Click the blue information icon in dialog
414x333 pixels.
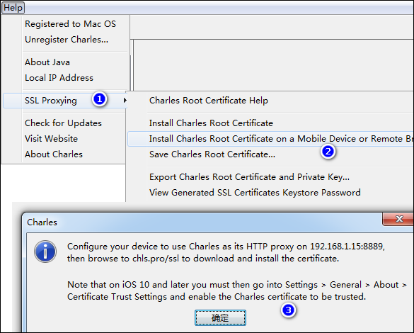pos(45,252)
